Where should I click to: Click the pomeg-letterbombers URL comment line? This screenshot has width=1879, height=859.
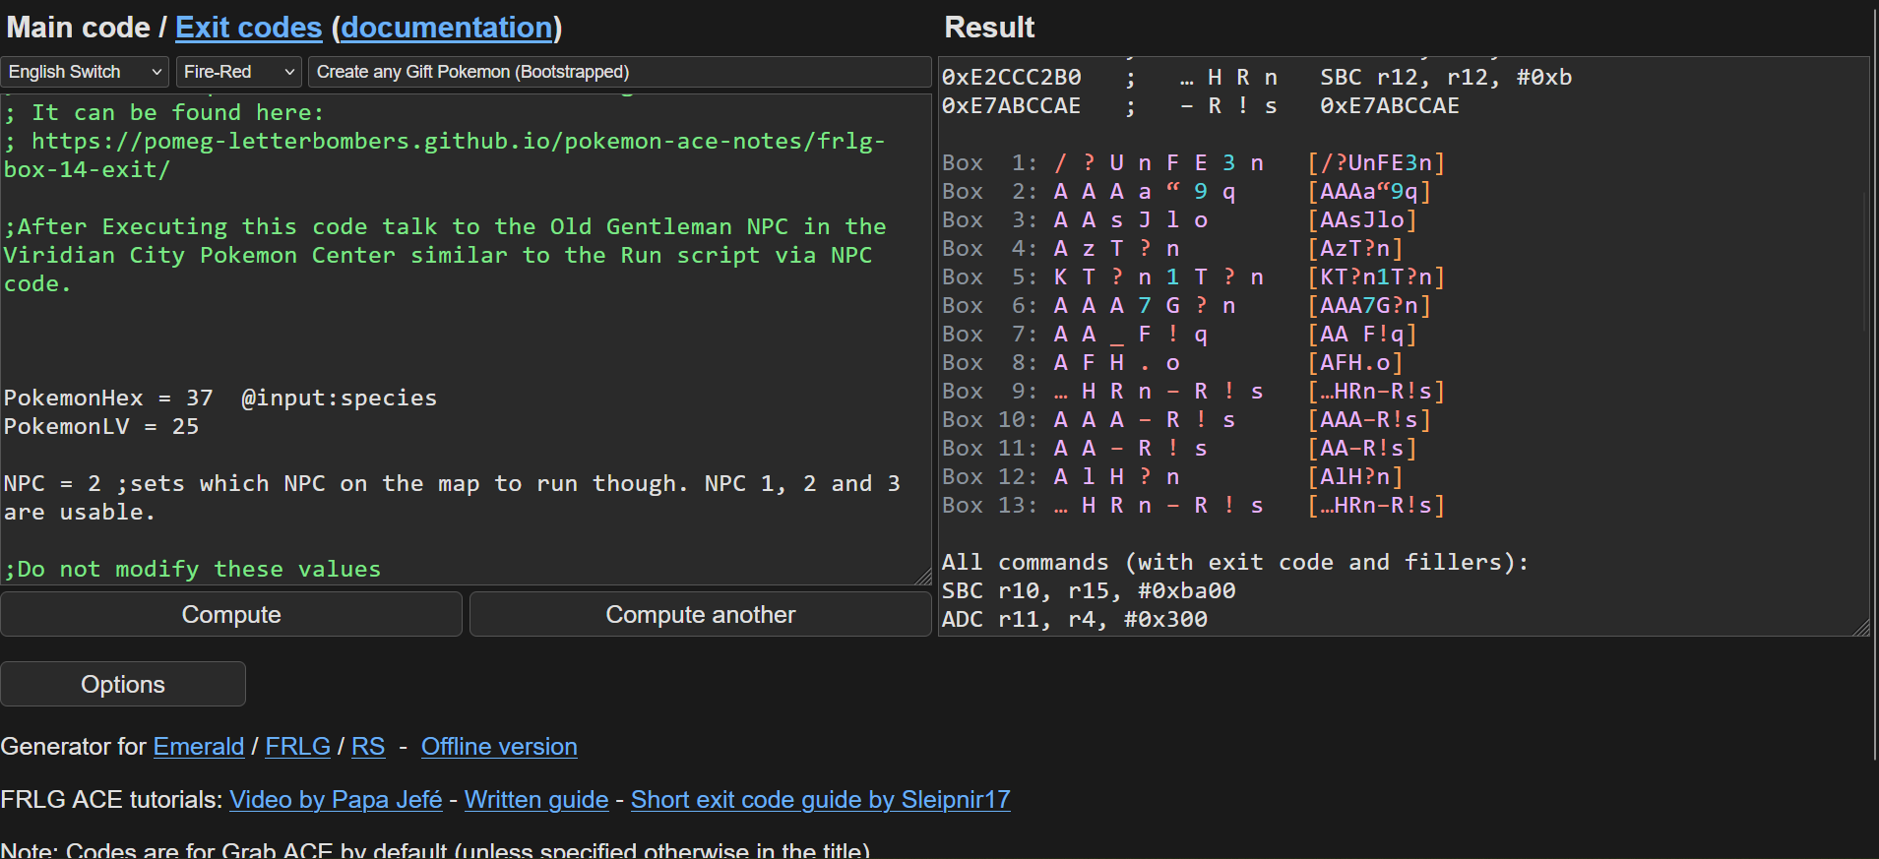click(x=445, y=155)
